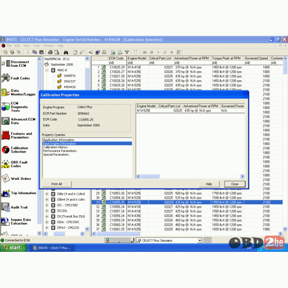The image size is (288, 288).
Task: Select row C10063.25 in the table
Action: tap(187, 229)
